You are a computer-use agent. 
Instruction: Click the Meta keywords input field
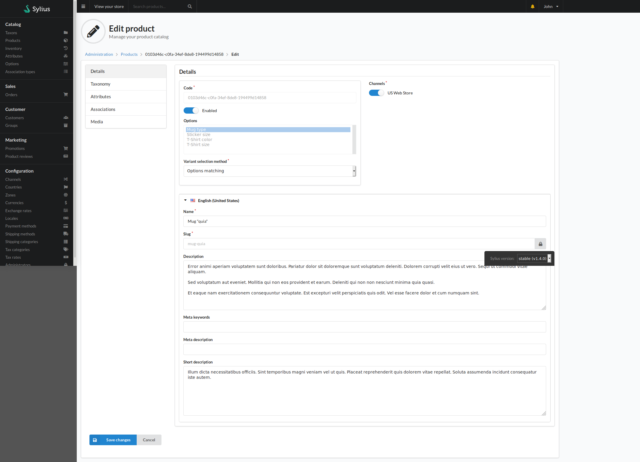[x=365, y=327]
